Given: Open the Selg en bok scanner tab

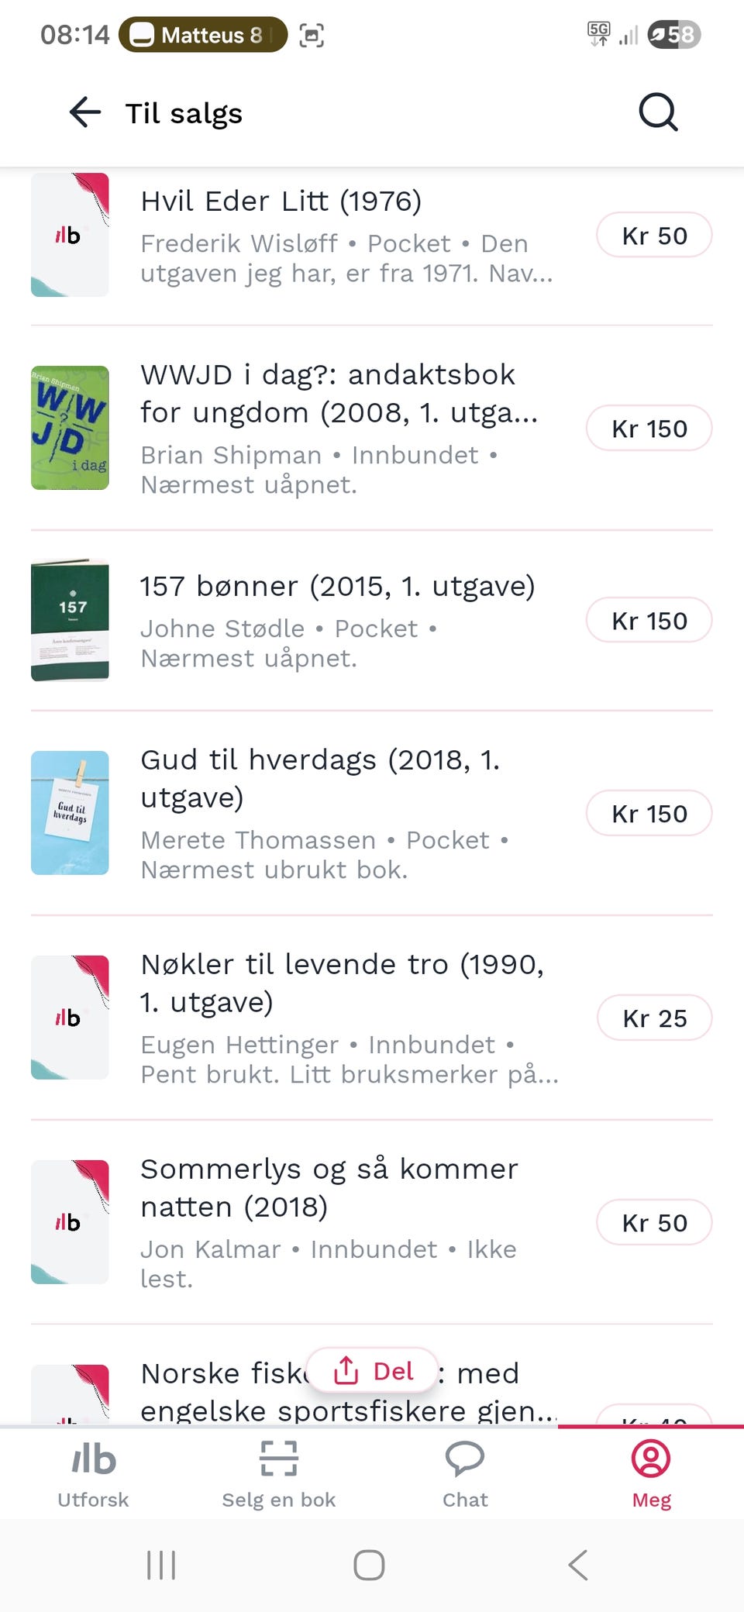Looking at the screenshot, I should [x=279, y=1475].
